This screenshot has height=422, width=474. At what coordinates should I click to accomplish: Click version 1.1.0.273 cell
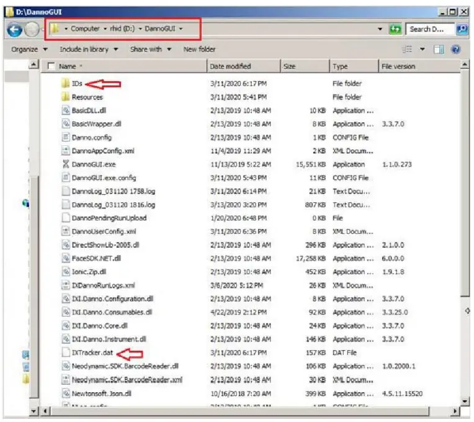pos(397,164)
